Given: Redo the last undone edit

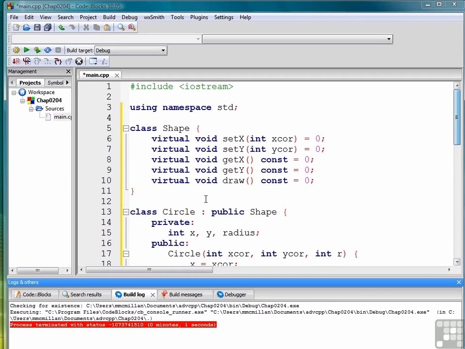Looking at the screenshot, I should tap(72, 28).
